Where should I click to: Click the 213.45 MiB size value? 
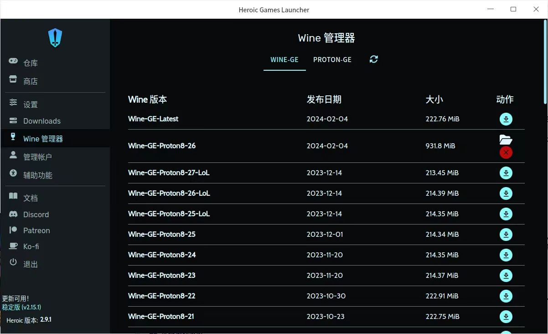click(442, 173)
